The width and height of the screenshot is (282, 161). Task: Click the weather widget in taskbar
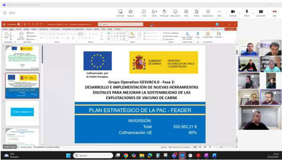point(11,156)
